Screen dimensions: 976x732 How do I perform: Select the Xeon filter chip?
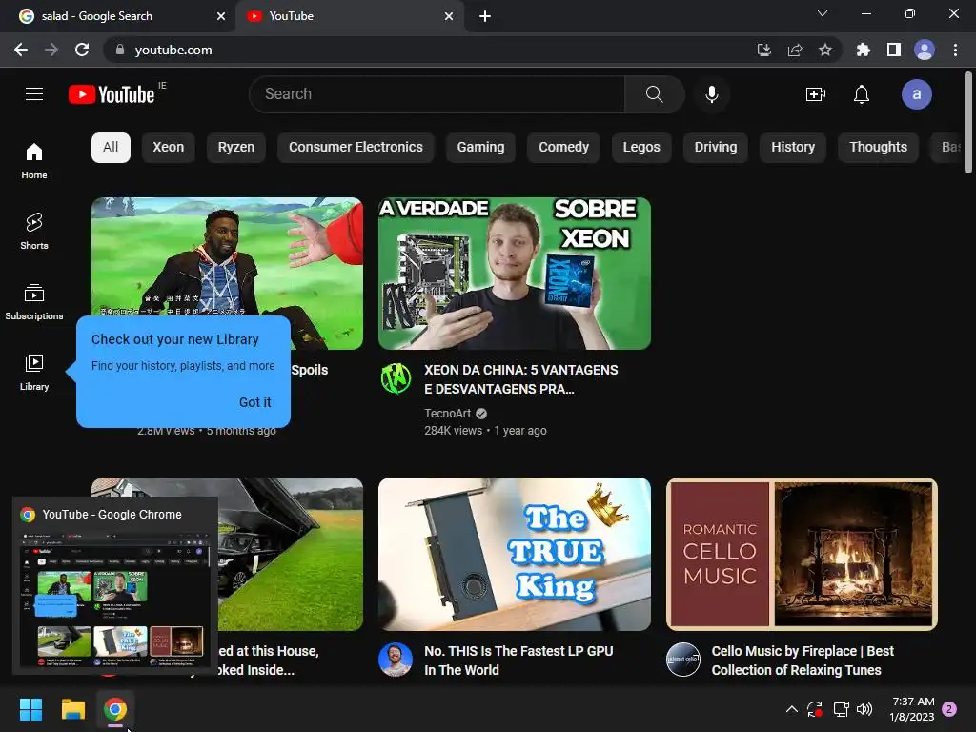[168, 148]
